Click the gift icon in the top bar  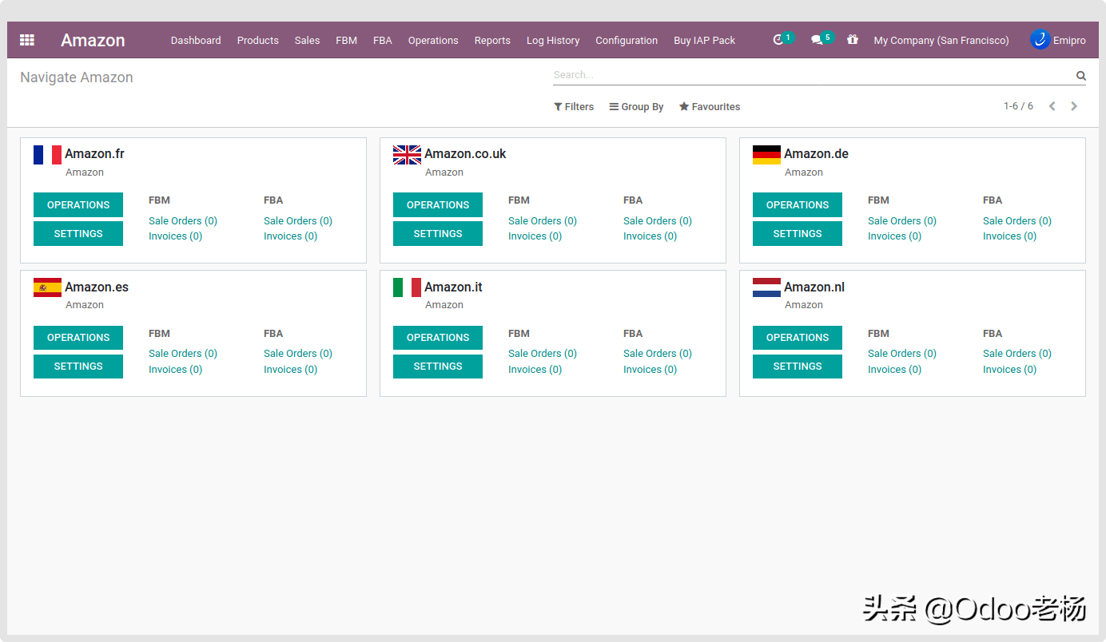click(x=853, y=40)
